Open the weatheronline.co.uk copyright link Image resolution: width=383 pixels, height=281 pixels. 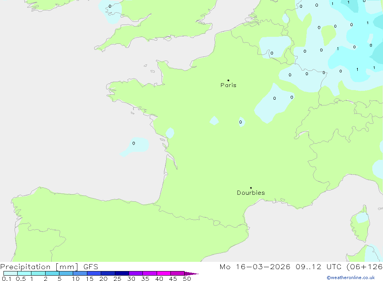(x=351, y=278)
